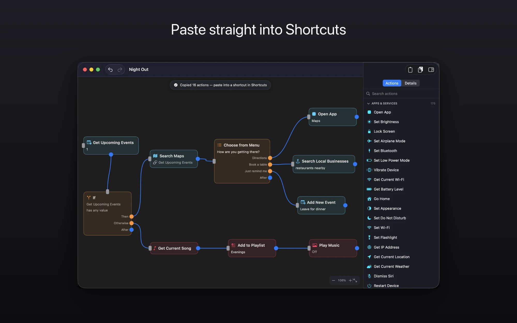This screenshot has height=323, width=517.
Task: Switch to the Actions tab
Action: pyautogui.click(x=392, y=83)
